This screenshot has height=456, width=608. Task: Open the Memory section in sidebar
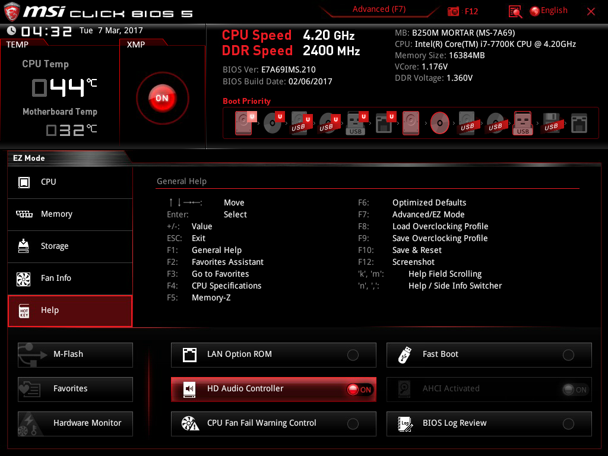click(x=70, y=214)
